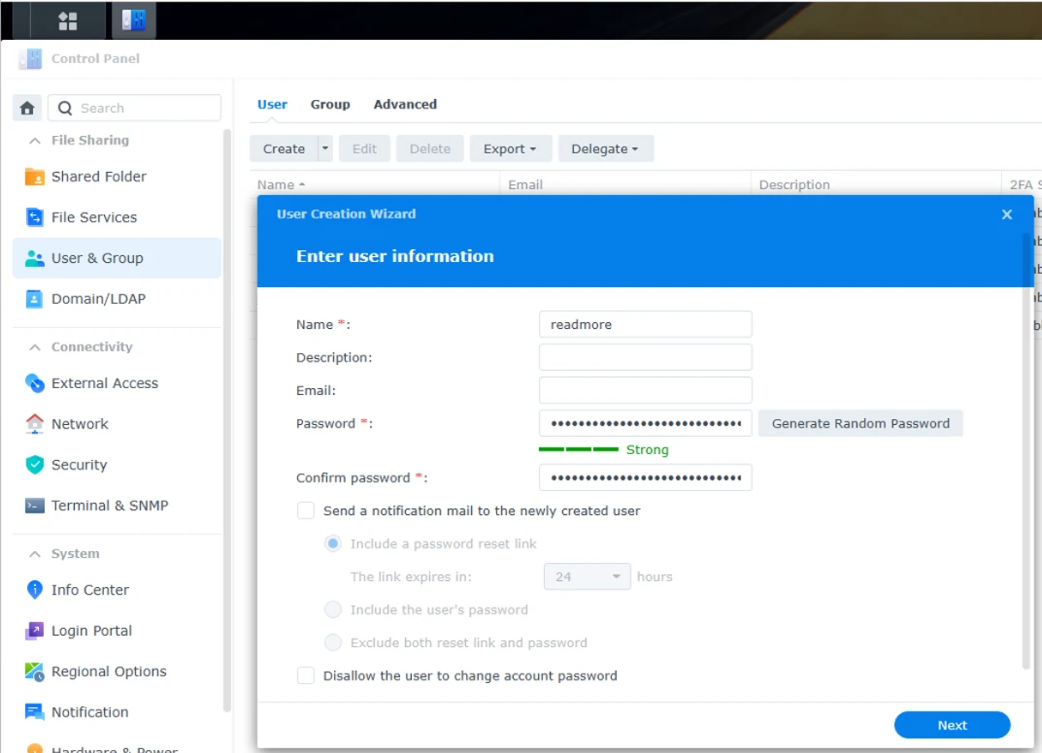Viewport: 1042px width, 753px height.
Task: Focus the Control Panel search box
Action: click(134, 108)
